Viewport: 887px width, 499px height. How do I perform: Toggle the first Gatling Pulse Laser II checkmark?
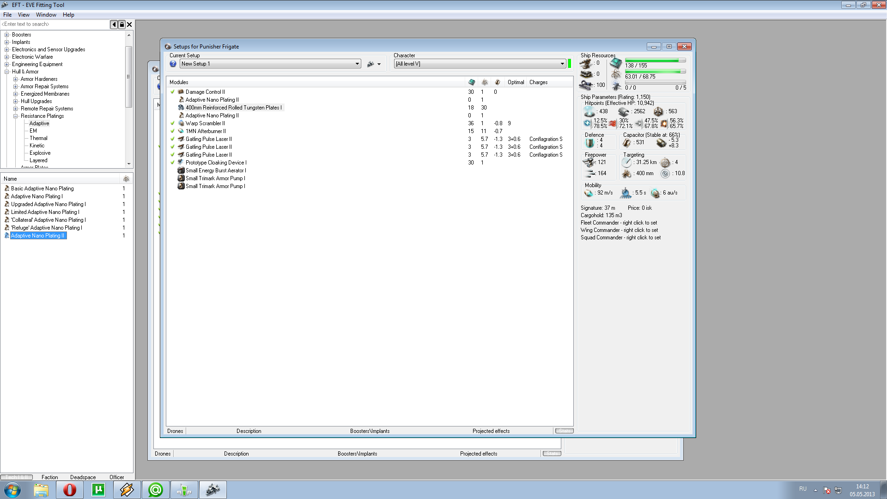(173, 139)
